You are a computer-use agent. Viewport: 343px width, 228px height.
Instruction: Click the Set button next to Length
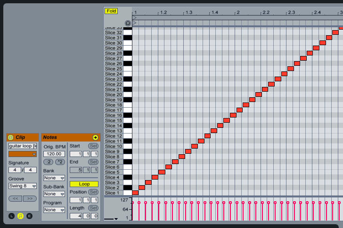pos(93,208)
